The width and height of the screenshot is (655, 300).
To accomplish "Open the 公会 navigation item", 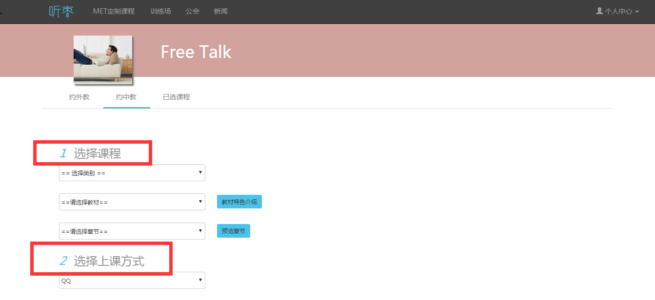I will (193, 11).
